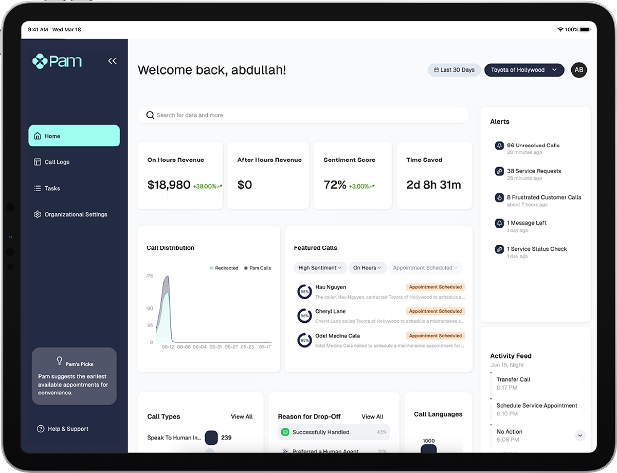
Task: Click the Search for data and more field
Action: pos(303,115)
